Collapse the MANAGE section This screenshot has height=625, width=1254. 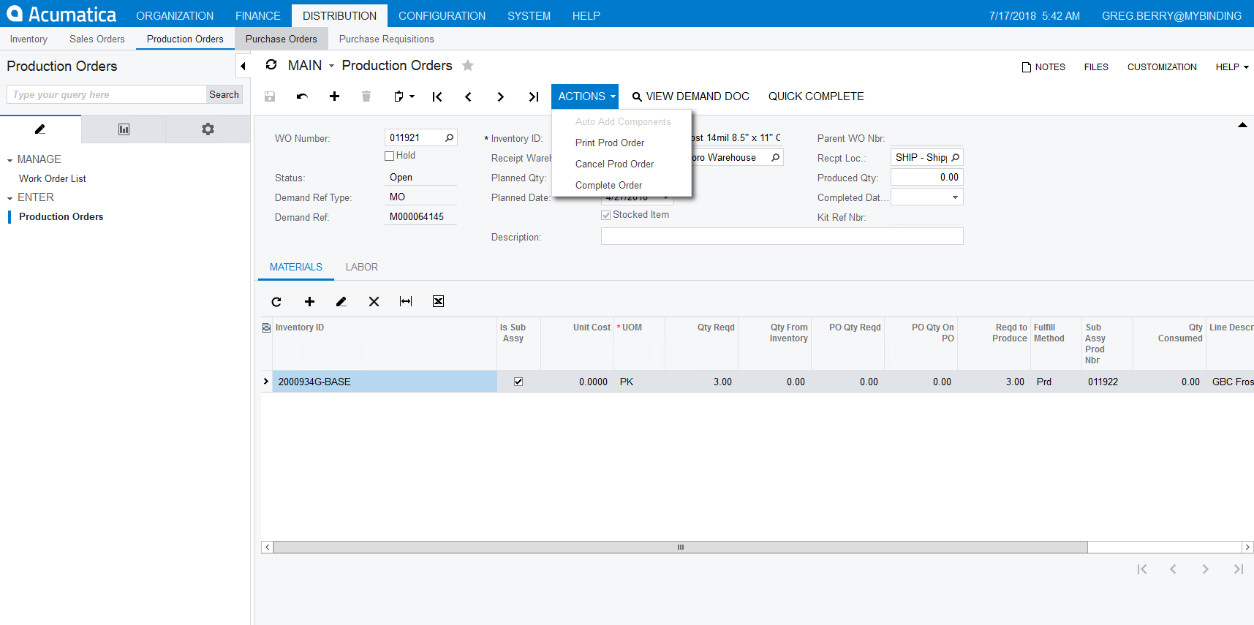[x=10, y=160]
